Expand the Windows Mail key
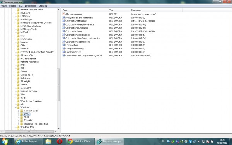Screen dimensions: 232x145 coord(15,127)
